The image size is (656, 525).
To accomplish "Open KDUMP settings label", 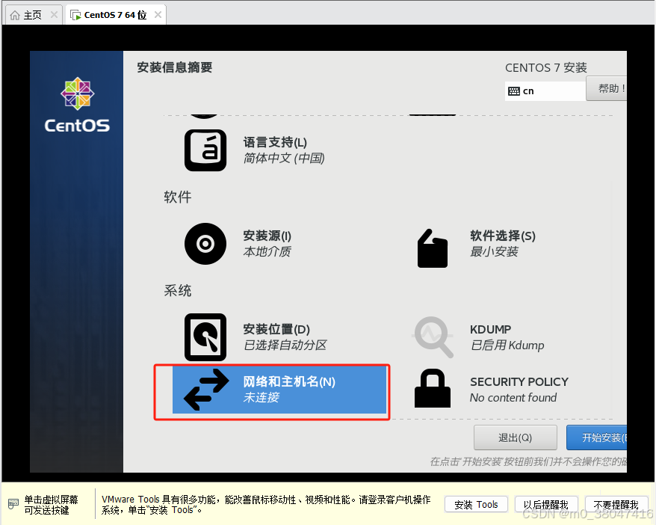I will (490, 330).
